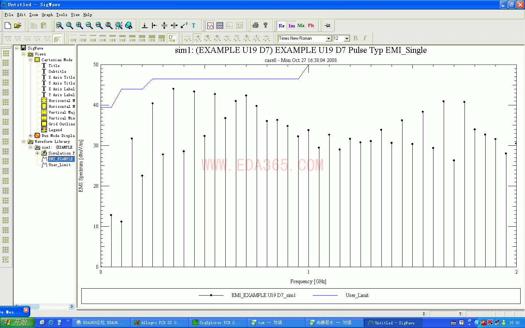This screenshot has width=525, height=328.
Task: Collapse the Cartesian Mode tree node
Action: [x=31, y=60]
